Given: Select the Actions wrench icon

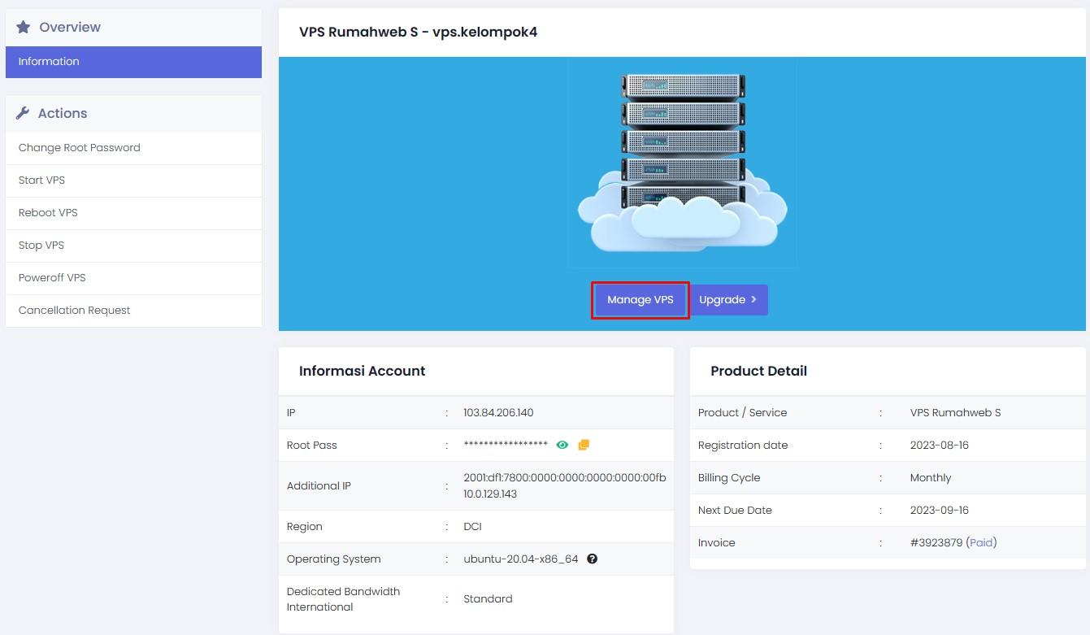Looking at the screenshot, I should [23, 113].
